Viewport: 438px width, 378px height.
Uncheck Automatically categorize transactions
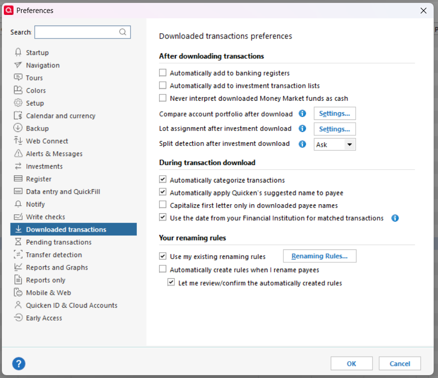pyautogui.click(x=162, y=179)
